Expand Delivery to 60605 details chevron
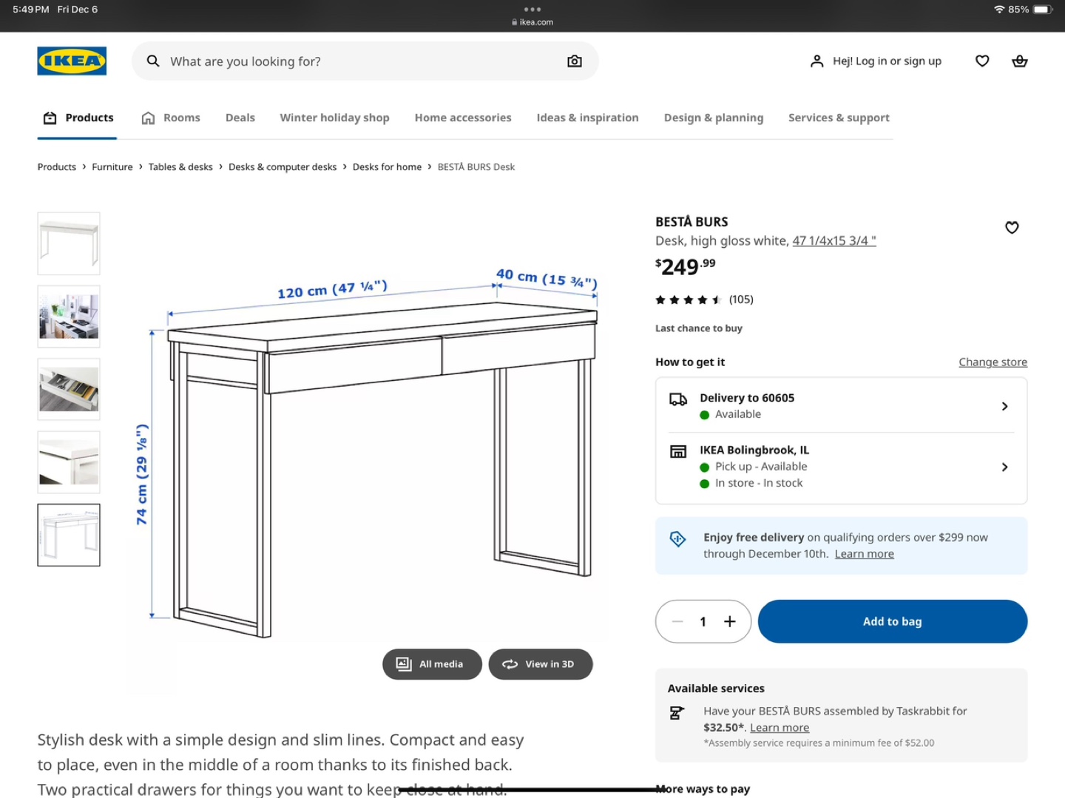Screen dimensions: 1065x798 click(1004, 406)
